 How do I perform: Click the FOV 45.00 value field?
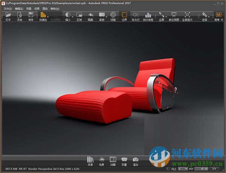tap(202, 169)
